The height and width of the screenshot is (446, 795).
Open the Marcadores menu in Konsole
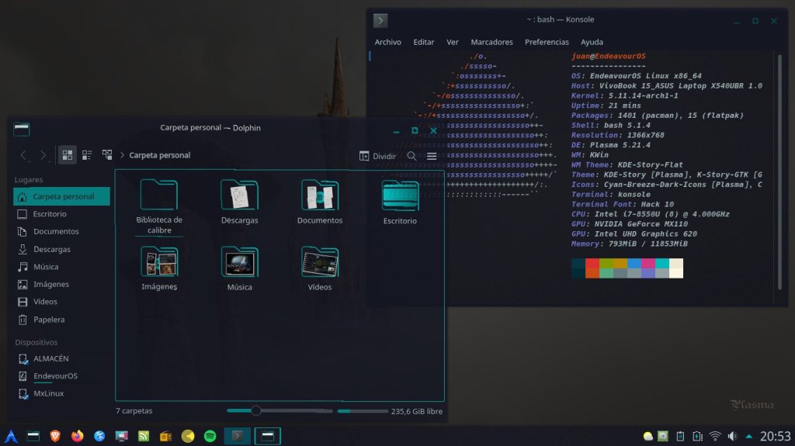tap(491, 42)
